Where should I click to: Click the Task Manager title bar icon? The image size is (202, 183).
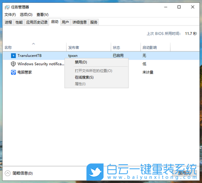7,7
